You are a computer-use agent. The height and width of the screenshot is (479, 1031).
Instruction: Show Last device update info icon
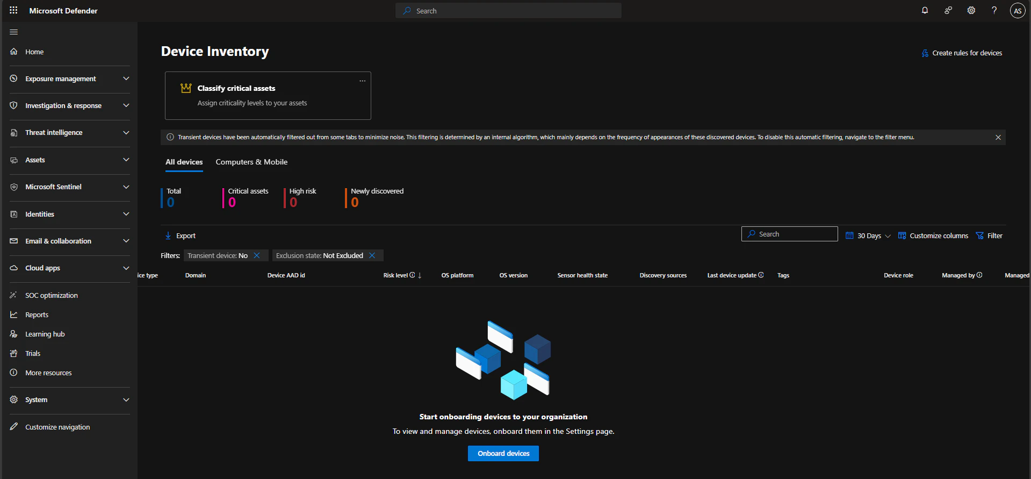761,275
